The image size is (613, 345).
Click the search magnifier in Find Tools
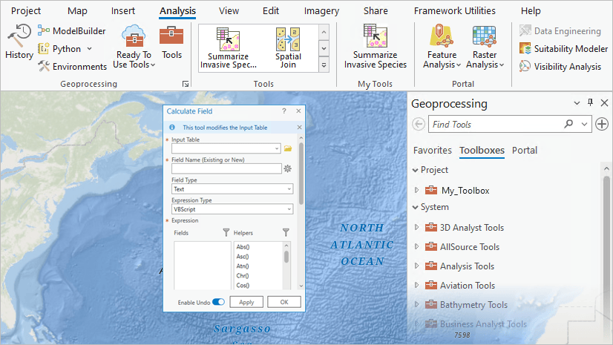coord(568,124)
